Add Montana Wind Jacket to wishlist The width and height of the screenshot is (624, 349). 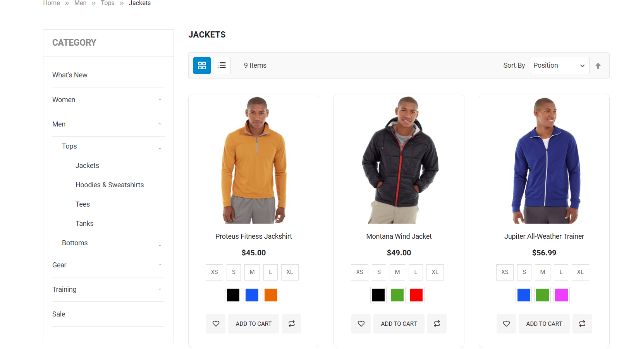click(361, 323)
